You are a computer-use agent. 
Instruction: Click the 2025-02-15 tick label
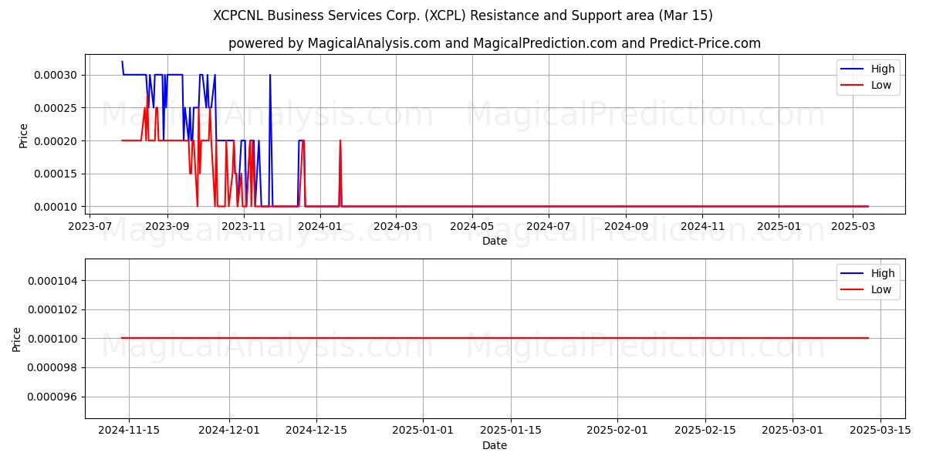coord(705,431)
